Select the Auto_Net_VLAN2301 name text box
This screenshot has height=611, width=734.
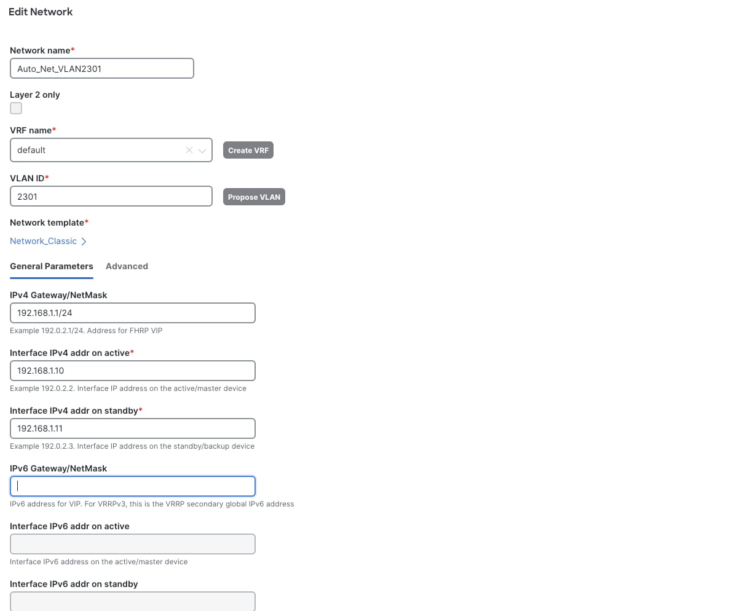101,68
